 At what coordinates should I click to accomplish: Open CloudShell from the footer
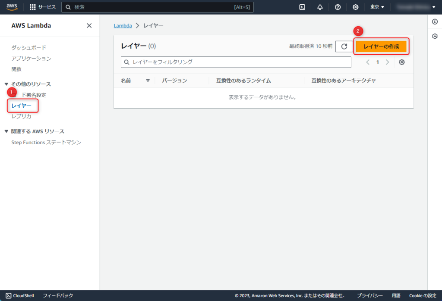point(20,296)
